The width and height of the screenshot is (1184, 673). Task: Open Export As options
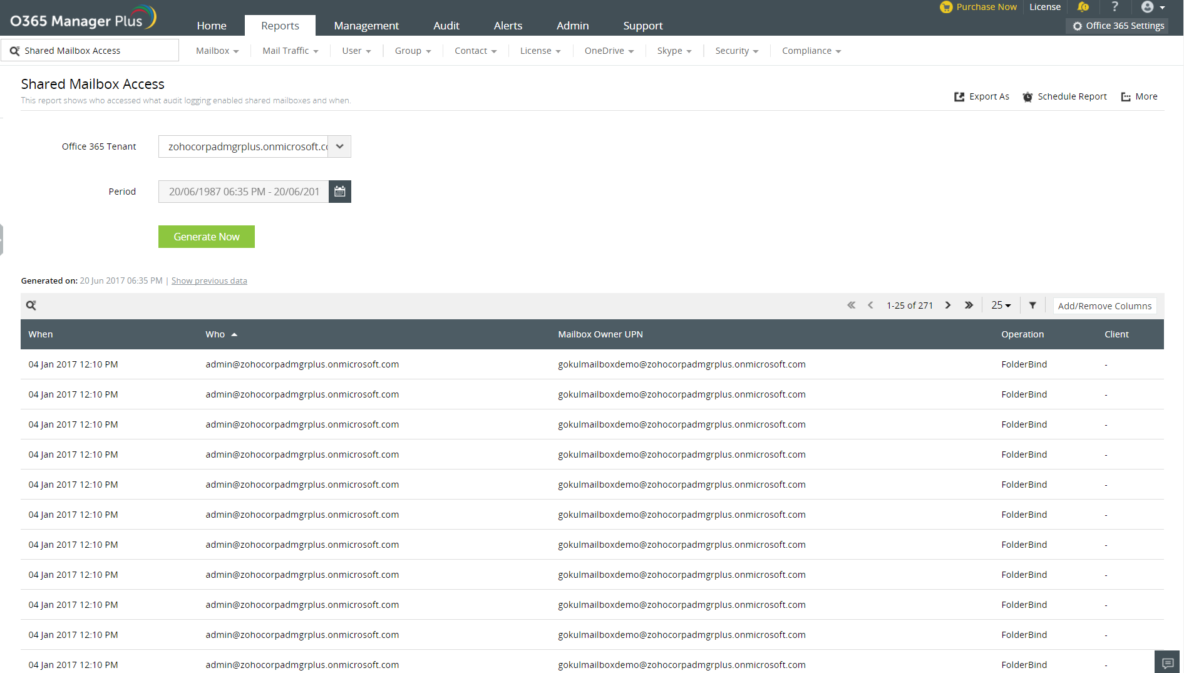(982, 96)
